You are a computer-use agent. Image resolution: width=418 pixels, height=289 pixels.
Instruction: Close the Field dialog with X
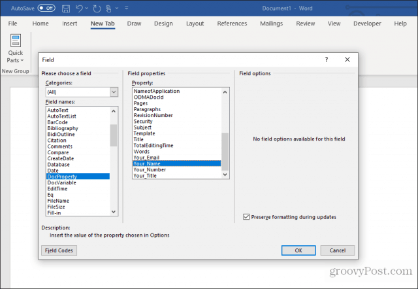pos(347,59)
